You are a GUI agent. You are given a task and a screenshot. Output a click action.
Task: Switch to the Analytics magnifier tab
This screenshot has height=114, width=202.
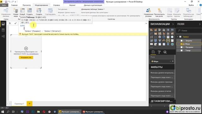pyautogui.click(x=165, y=52)
